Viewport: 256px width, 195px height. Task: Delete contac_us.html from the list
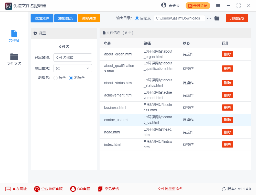(x=227, y=120)
